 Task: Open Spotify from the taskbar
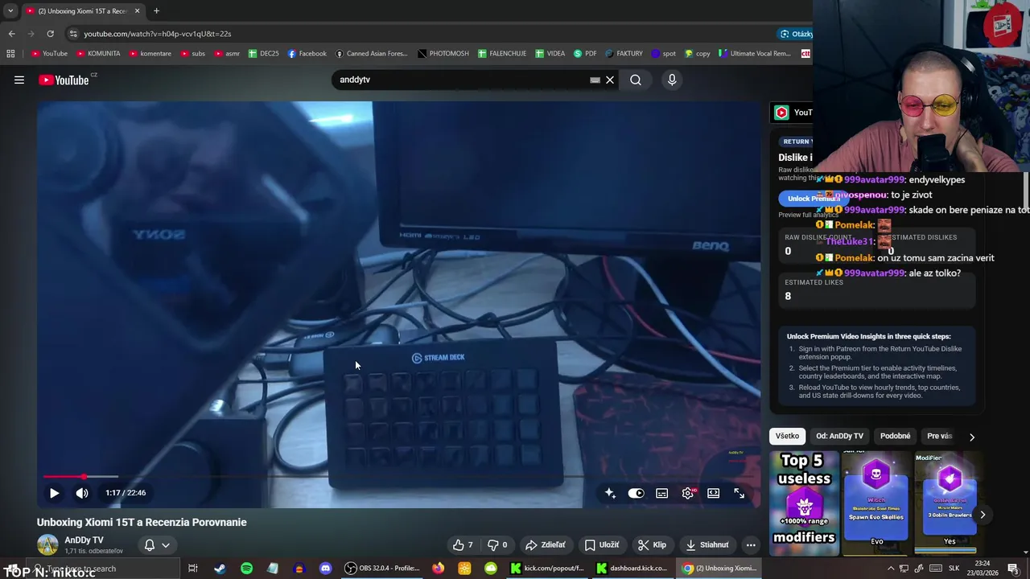(246, 569)
